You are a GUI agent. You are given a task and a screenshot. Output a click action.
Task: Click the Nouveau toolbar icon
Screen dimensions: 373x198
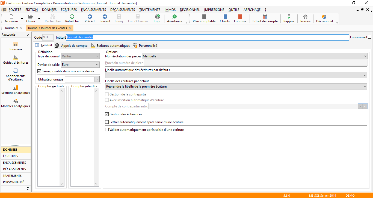[x=11, y=17]
